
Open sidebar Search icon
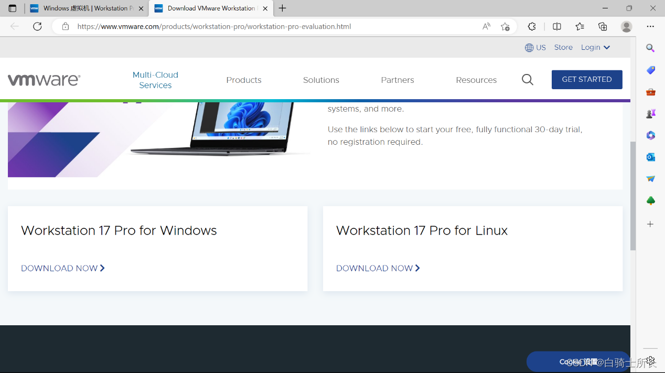(650, 48)
